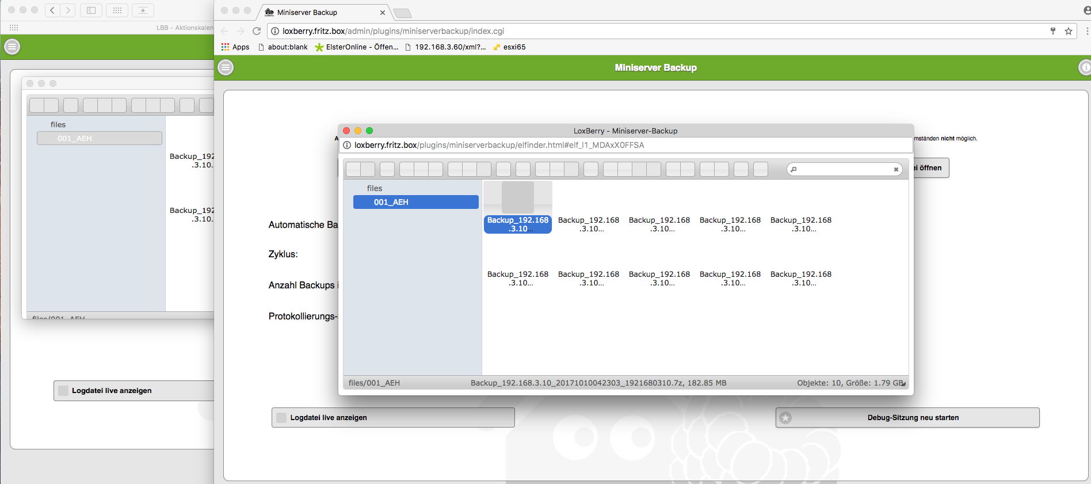Click the 'Automatische Ba' label on the Chrome page

pyautogui.click(x=303, y=224)
